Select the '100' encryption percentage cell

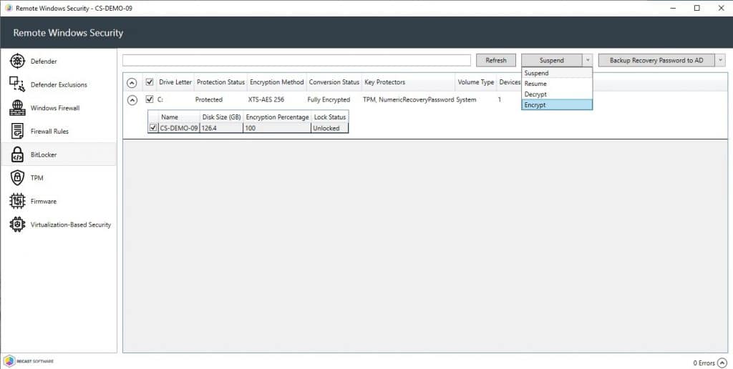pyautogui.click(x=277, y=128)
